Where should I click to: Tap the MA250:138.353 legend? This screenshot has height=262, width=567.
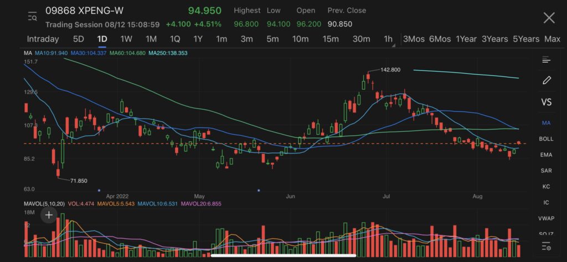click(x=168, y=53)
